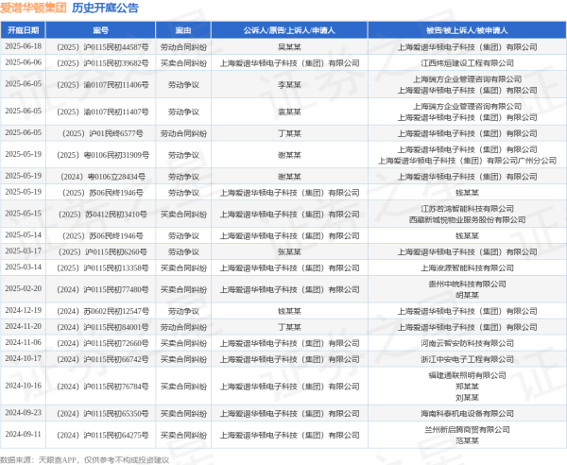Click plaintiff 丁某某 in the 2024-11-20 row

click(x=289, y=327)
